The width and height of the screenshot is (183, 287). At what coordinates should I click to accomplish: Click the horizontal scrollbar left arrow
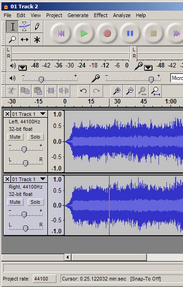pyautogui.click(x=67, y=257)
